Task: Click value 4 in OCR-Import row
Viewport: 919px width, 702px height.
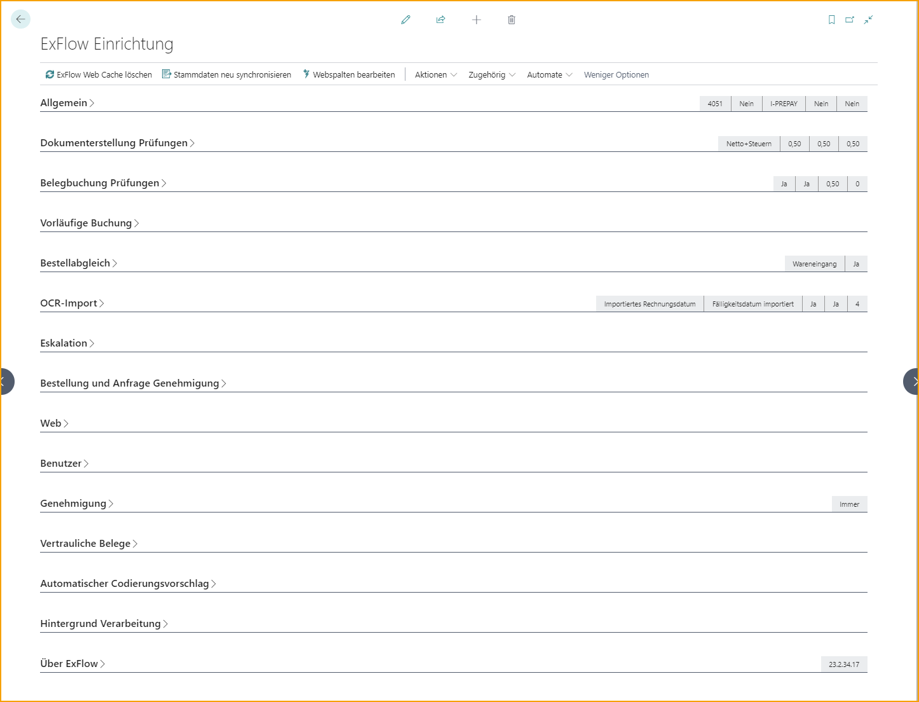Action: (857, 304)
